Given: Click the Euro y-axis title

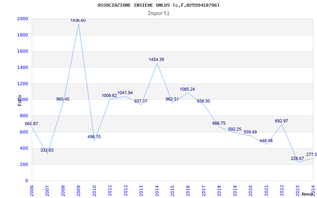Looking at the screenshot, I should pyautogui.click(x=19, y=100).
